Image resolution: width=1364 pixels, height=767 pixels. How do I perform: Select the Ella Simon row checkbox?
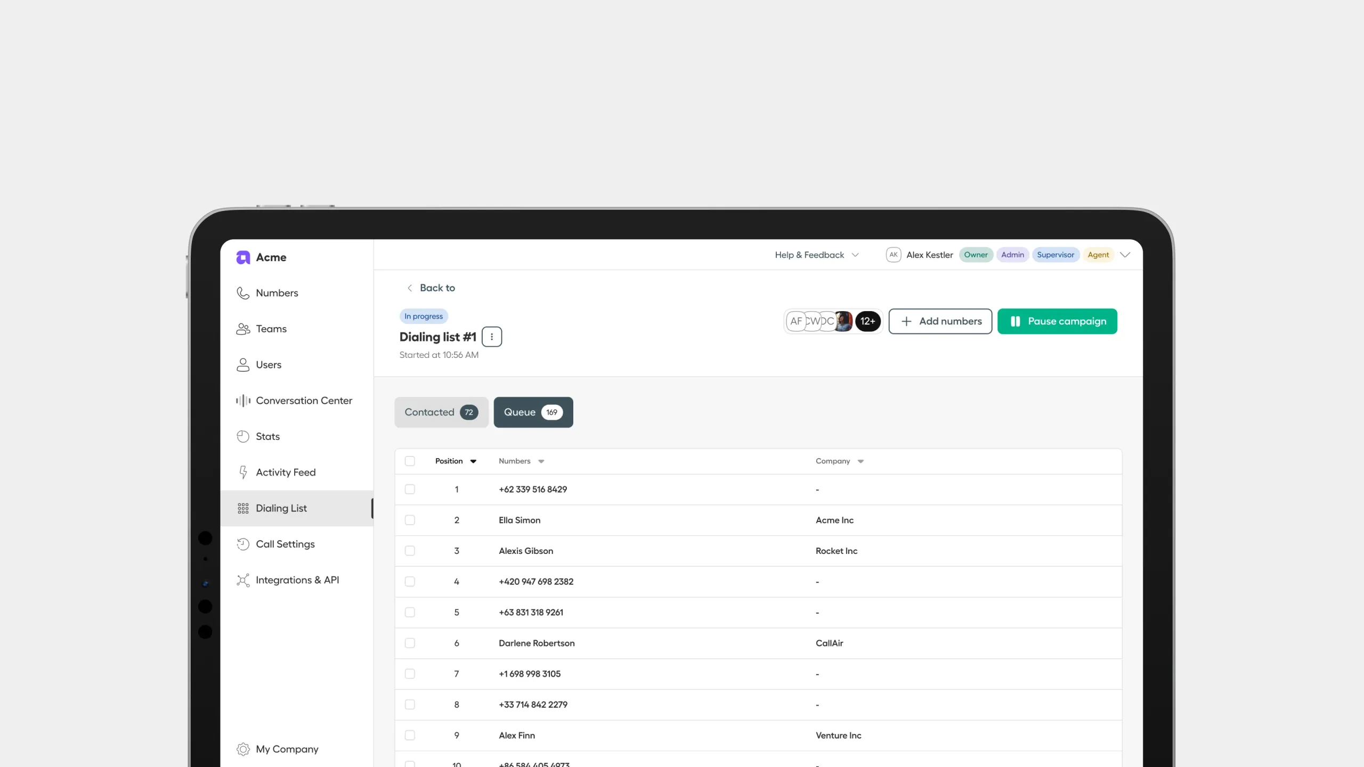[x=410, y=520]
